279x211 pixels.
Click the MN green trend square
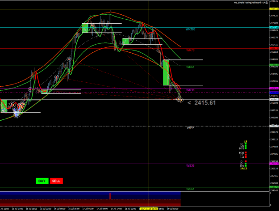[246, 166]
